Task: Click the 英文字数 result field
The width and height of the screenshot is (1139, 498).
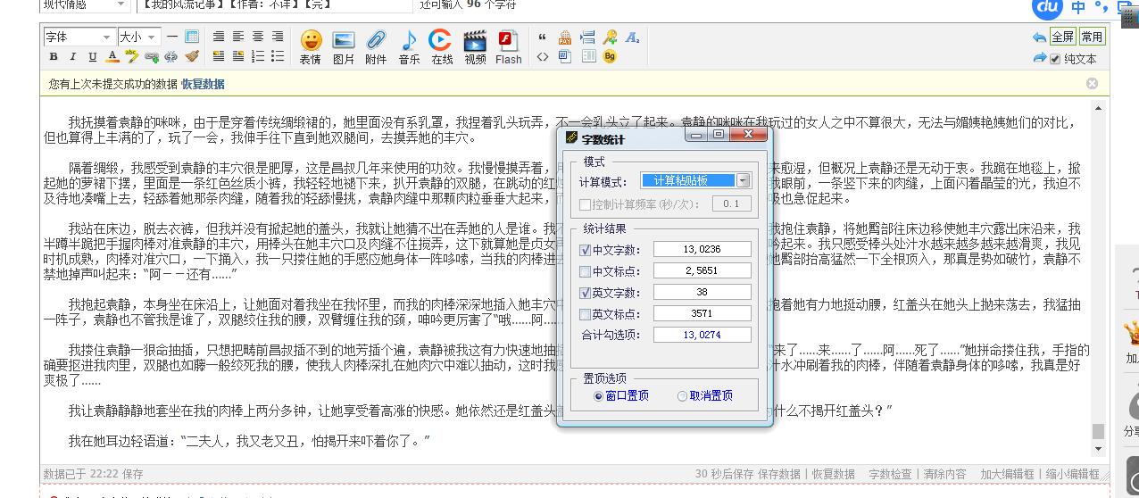Action: click(x=702, y=292)
